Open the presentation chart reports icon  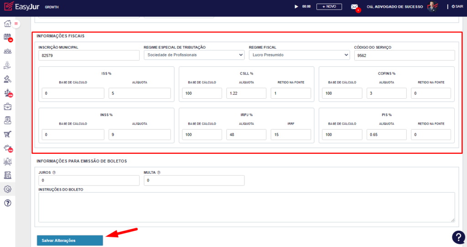pos(7,161)
